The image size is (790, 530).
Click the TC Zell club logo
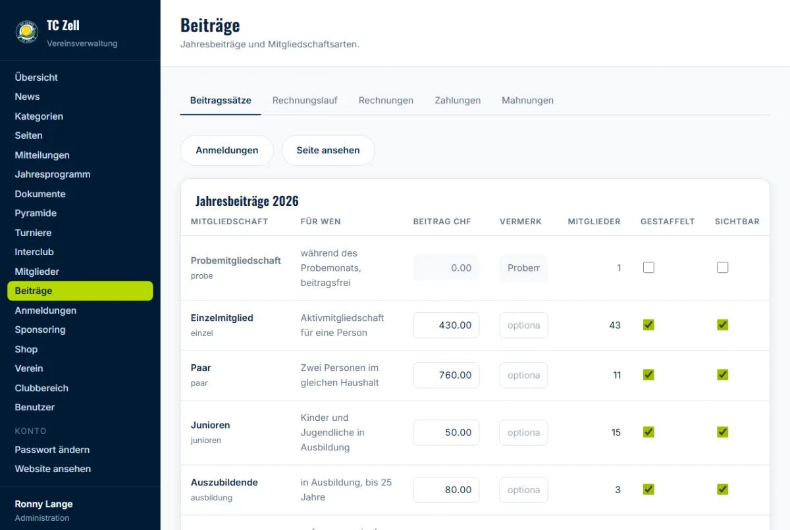(x=27, y=31)
